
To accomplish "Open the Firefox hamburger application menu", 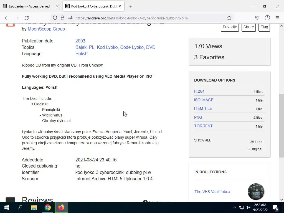I will point(277,18).
